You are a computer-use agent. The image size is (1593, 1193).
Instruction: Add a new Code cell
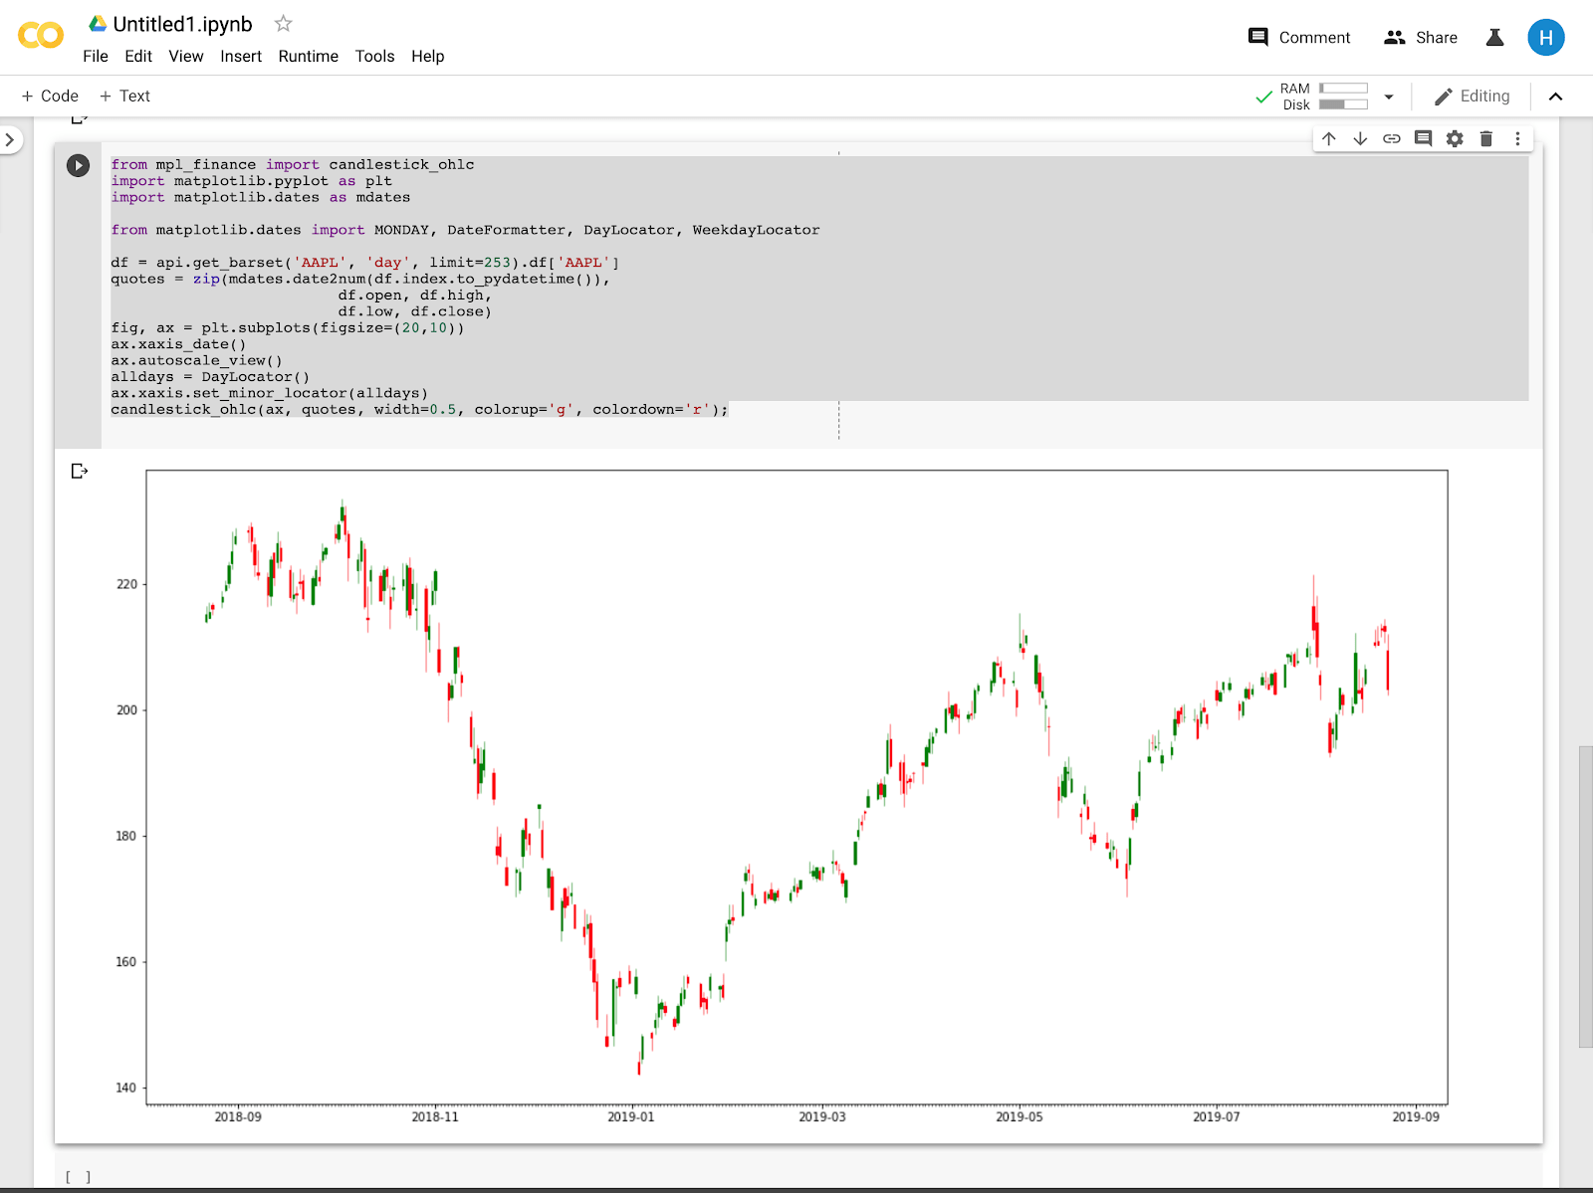coord(50,96)
